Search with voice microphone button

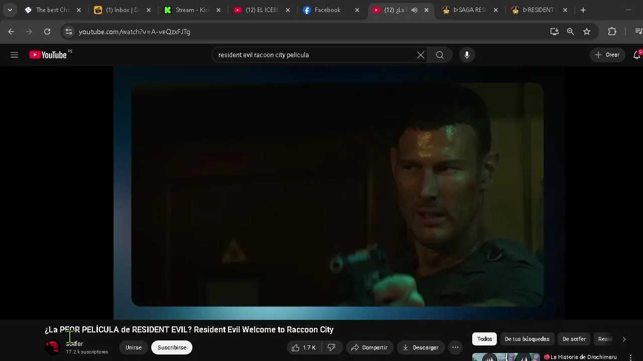[467, 55]
